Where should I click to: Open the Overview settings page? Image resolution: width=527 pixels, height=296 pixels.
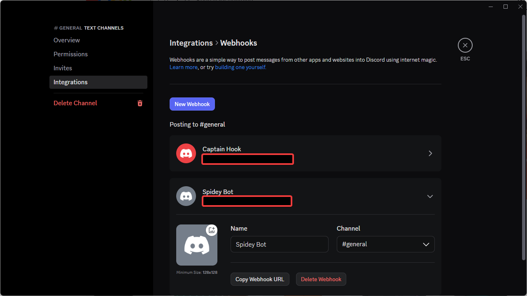67,40
